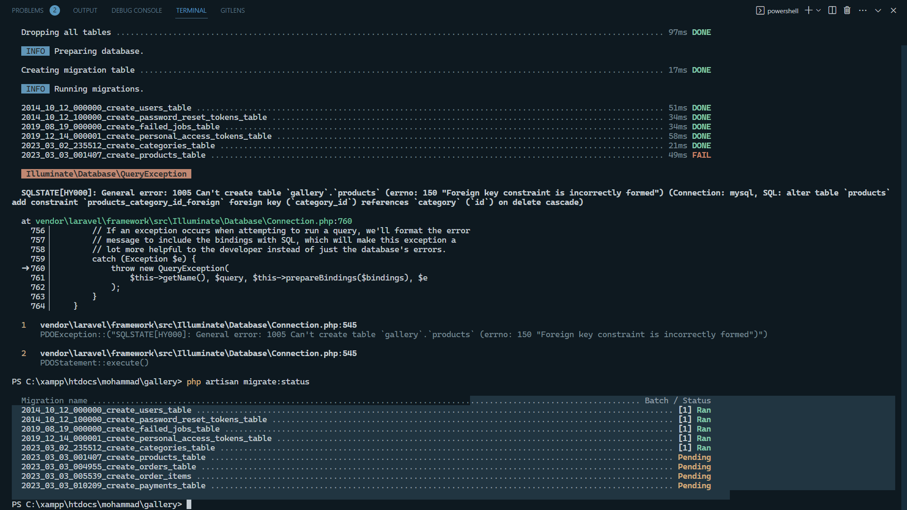907x510 pixels.
Task: Close the terminal panel
Action: pyautogui.click(x=893, y=10)
